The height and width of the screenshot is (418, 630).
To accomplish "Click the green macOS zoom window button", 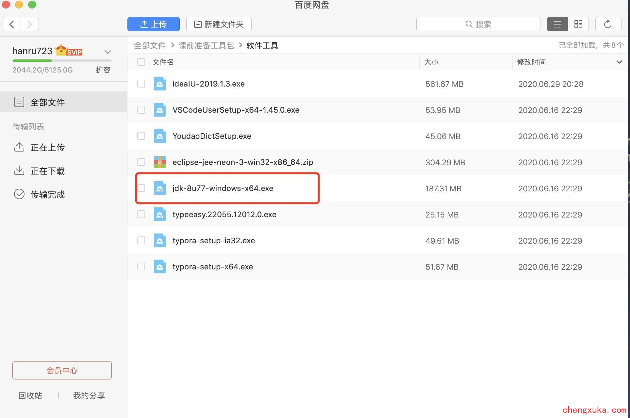I will coord(32,4).
